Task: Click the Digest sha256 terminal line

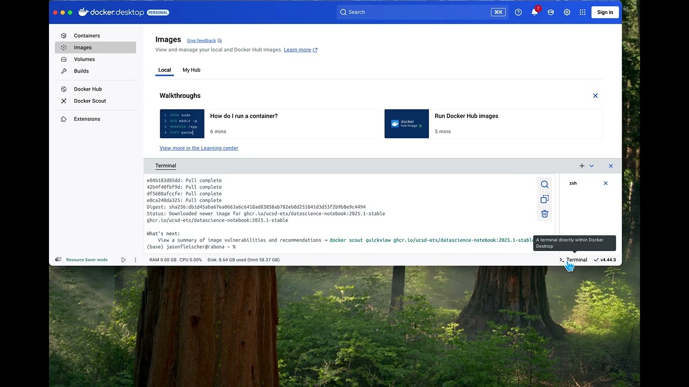Action: click(x=256, y=207)
